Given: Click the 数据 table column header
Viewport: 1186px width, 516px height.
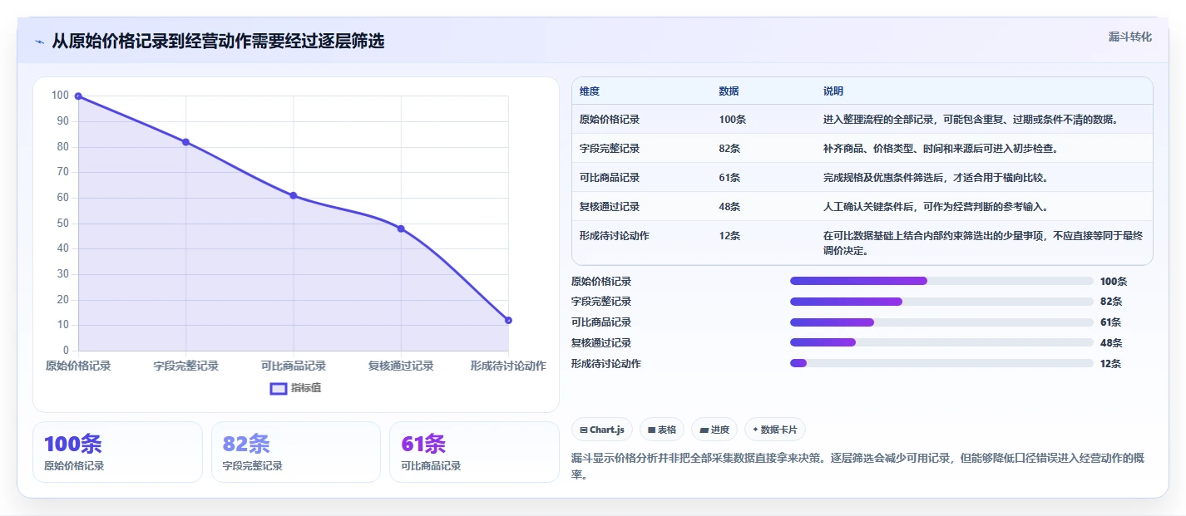Looking at the screenshot, I should [x=729, y=91].
